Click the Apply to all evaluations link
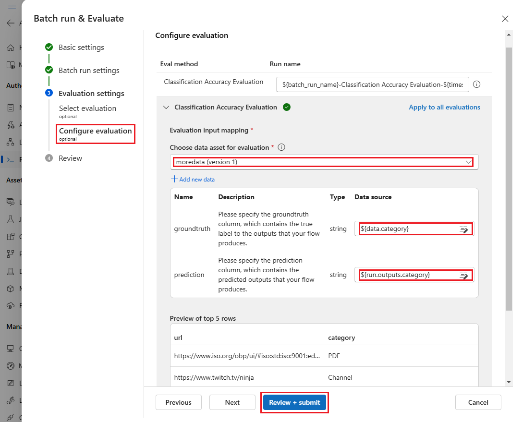This screenshot has width=523, height=422. (444, 108)
